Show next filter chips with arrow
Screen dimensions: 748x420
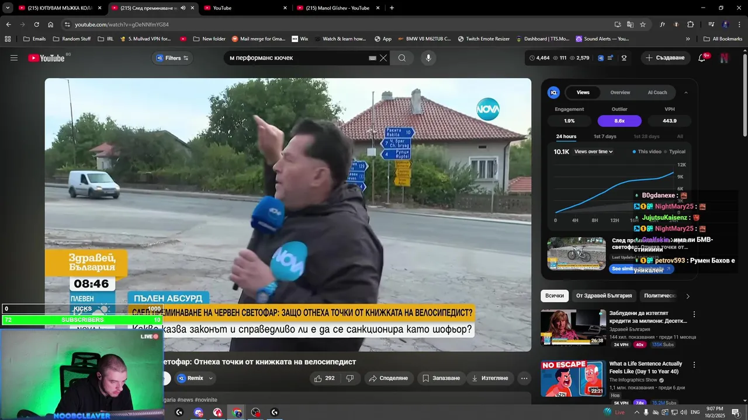pos(688,296)
